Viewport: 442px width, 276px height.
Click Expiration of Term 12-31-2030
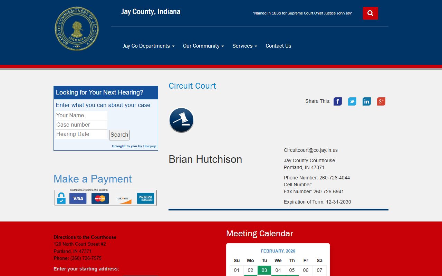coord(317,202)
